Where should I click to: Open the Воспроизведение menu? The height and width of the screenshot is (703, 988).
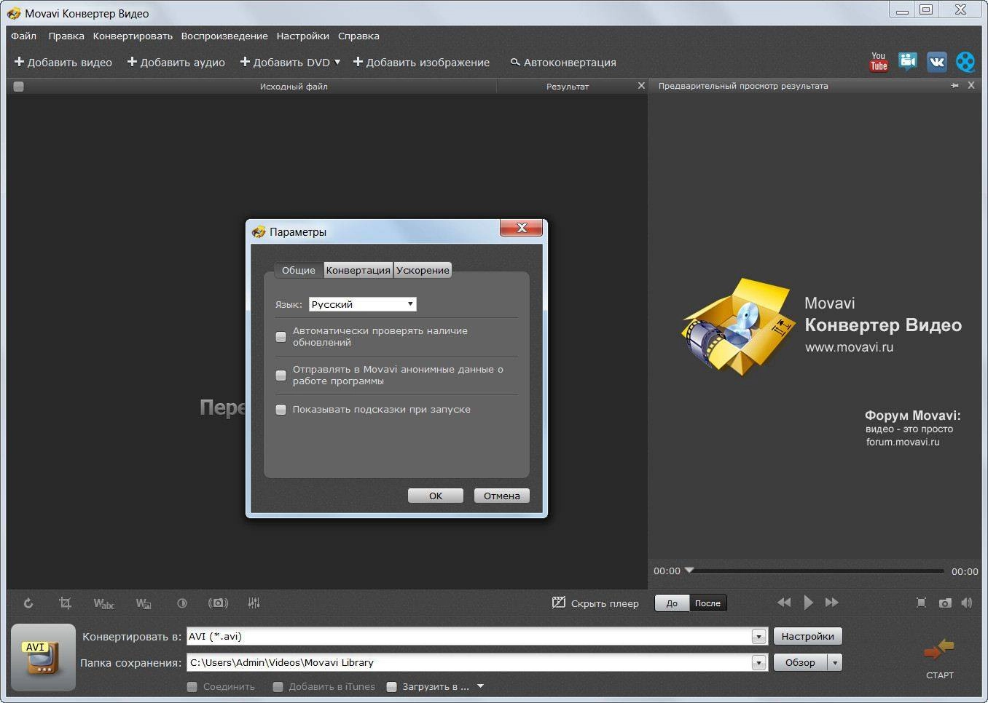point(224,36)
